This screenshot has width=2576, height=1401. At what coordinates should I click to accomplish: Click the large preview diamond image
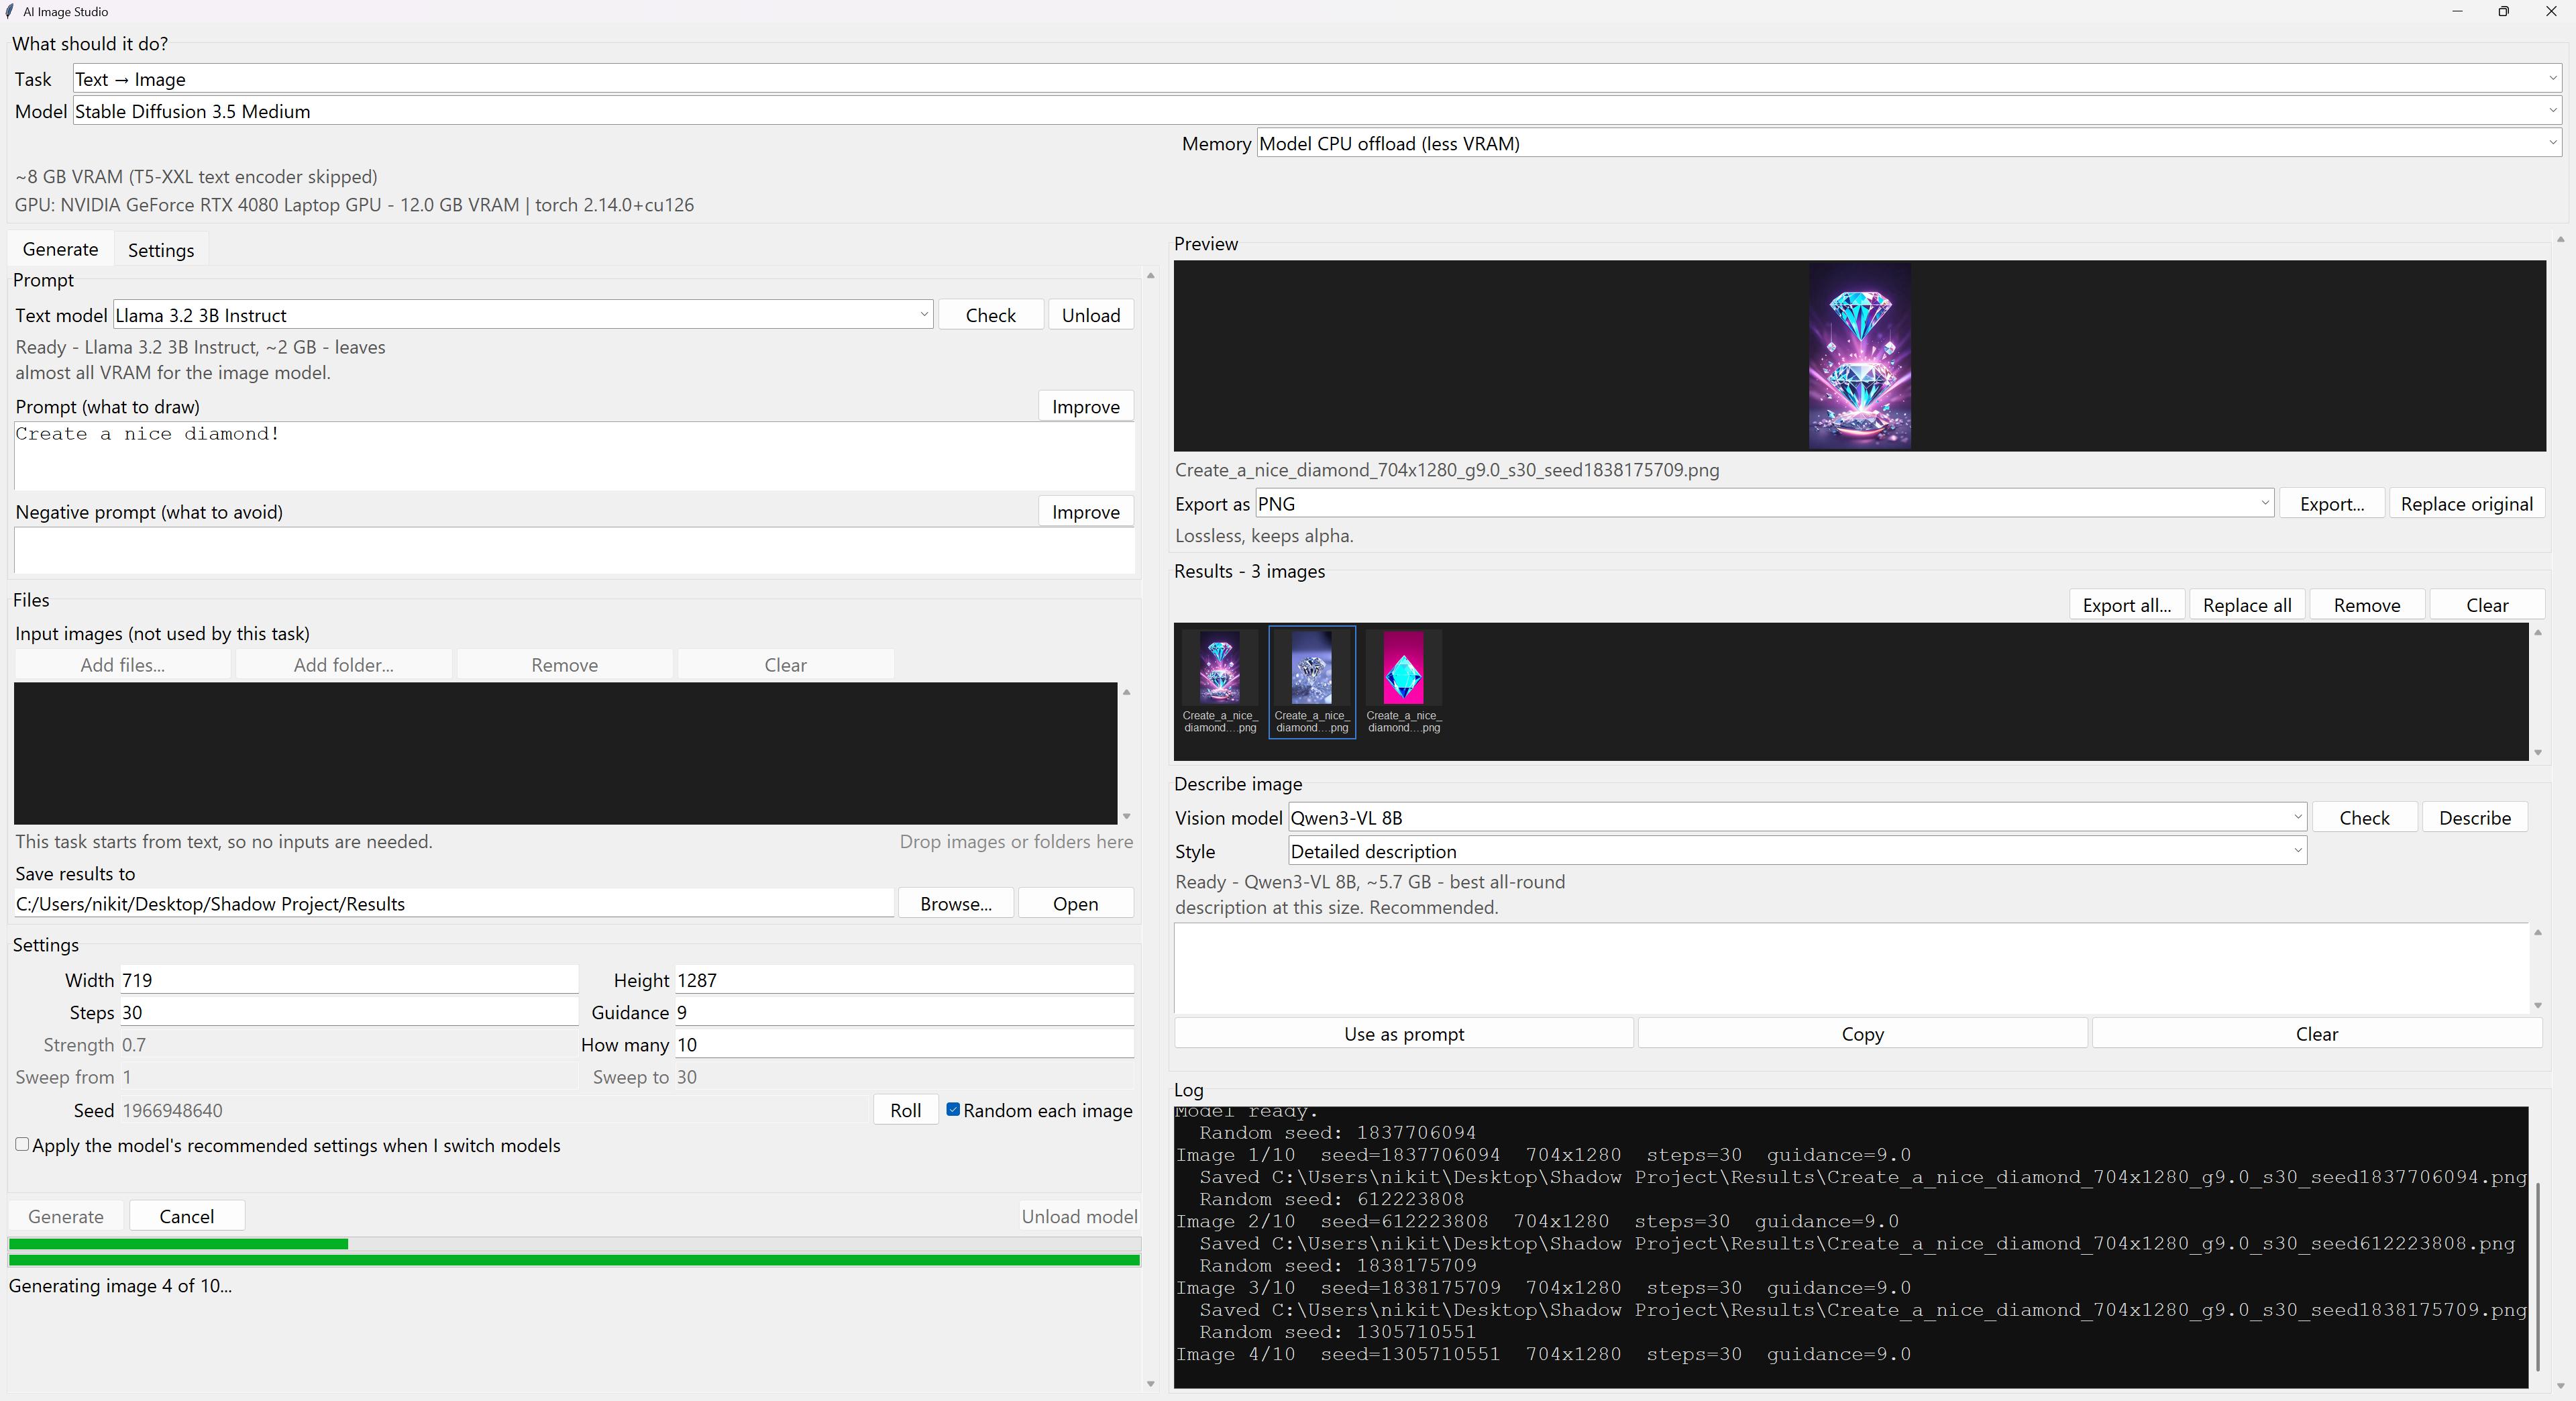point(1859,356)
